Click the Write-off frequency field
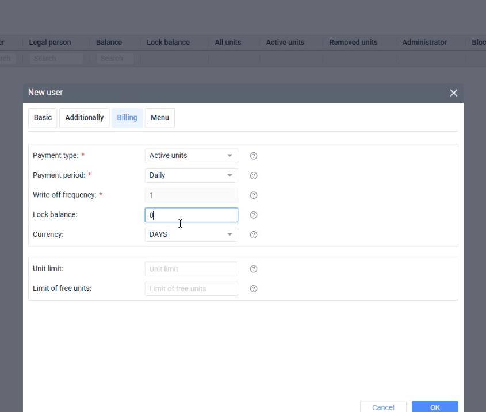486x412 pixels. 192,195
